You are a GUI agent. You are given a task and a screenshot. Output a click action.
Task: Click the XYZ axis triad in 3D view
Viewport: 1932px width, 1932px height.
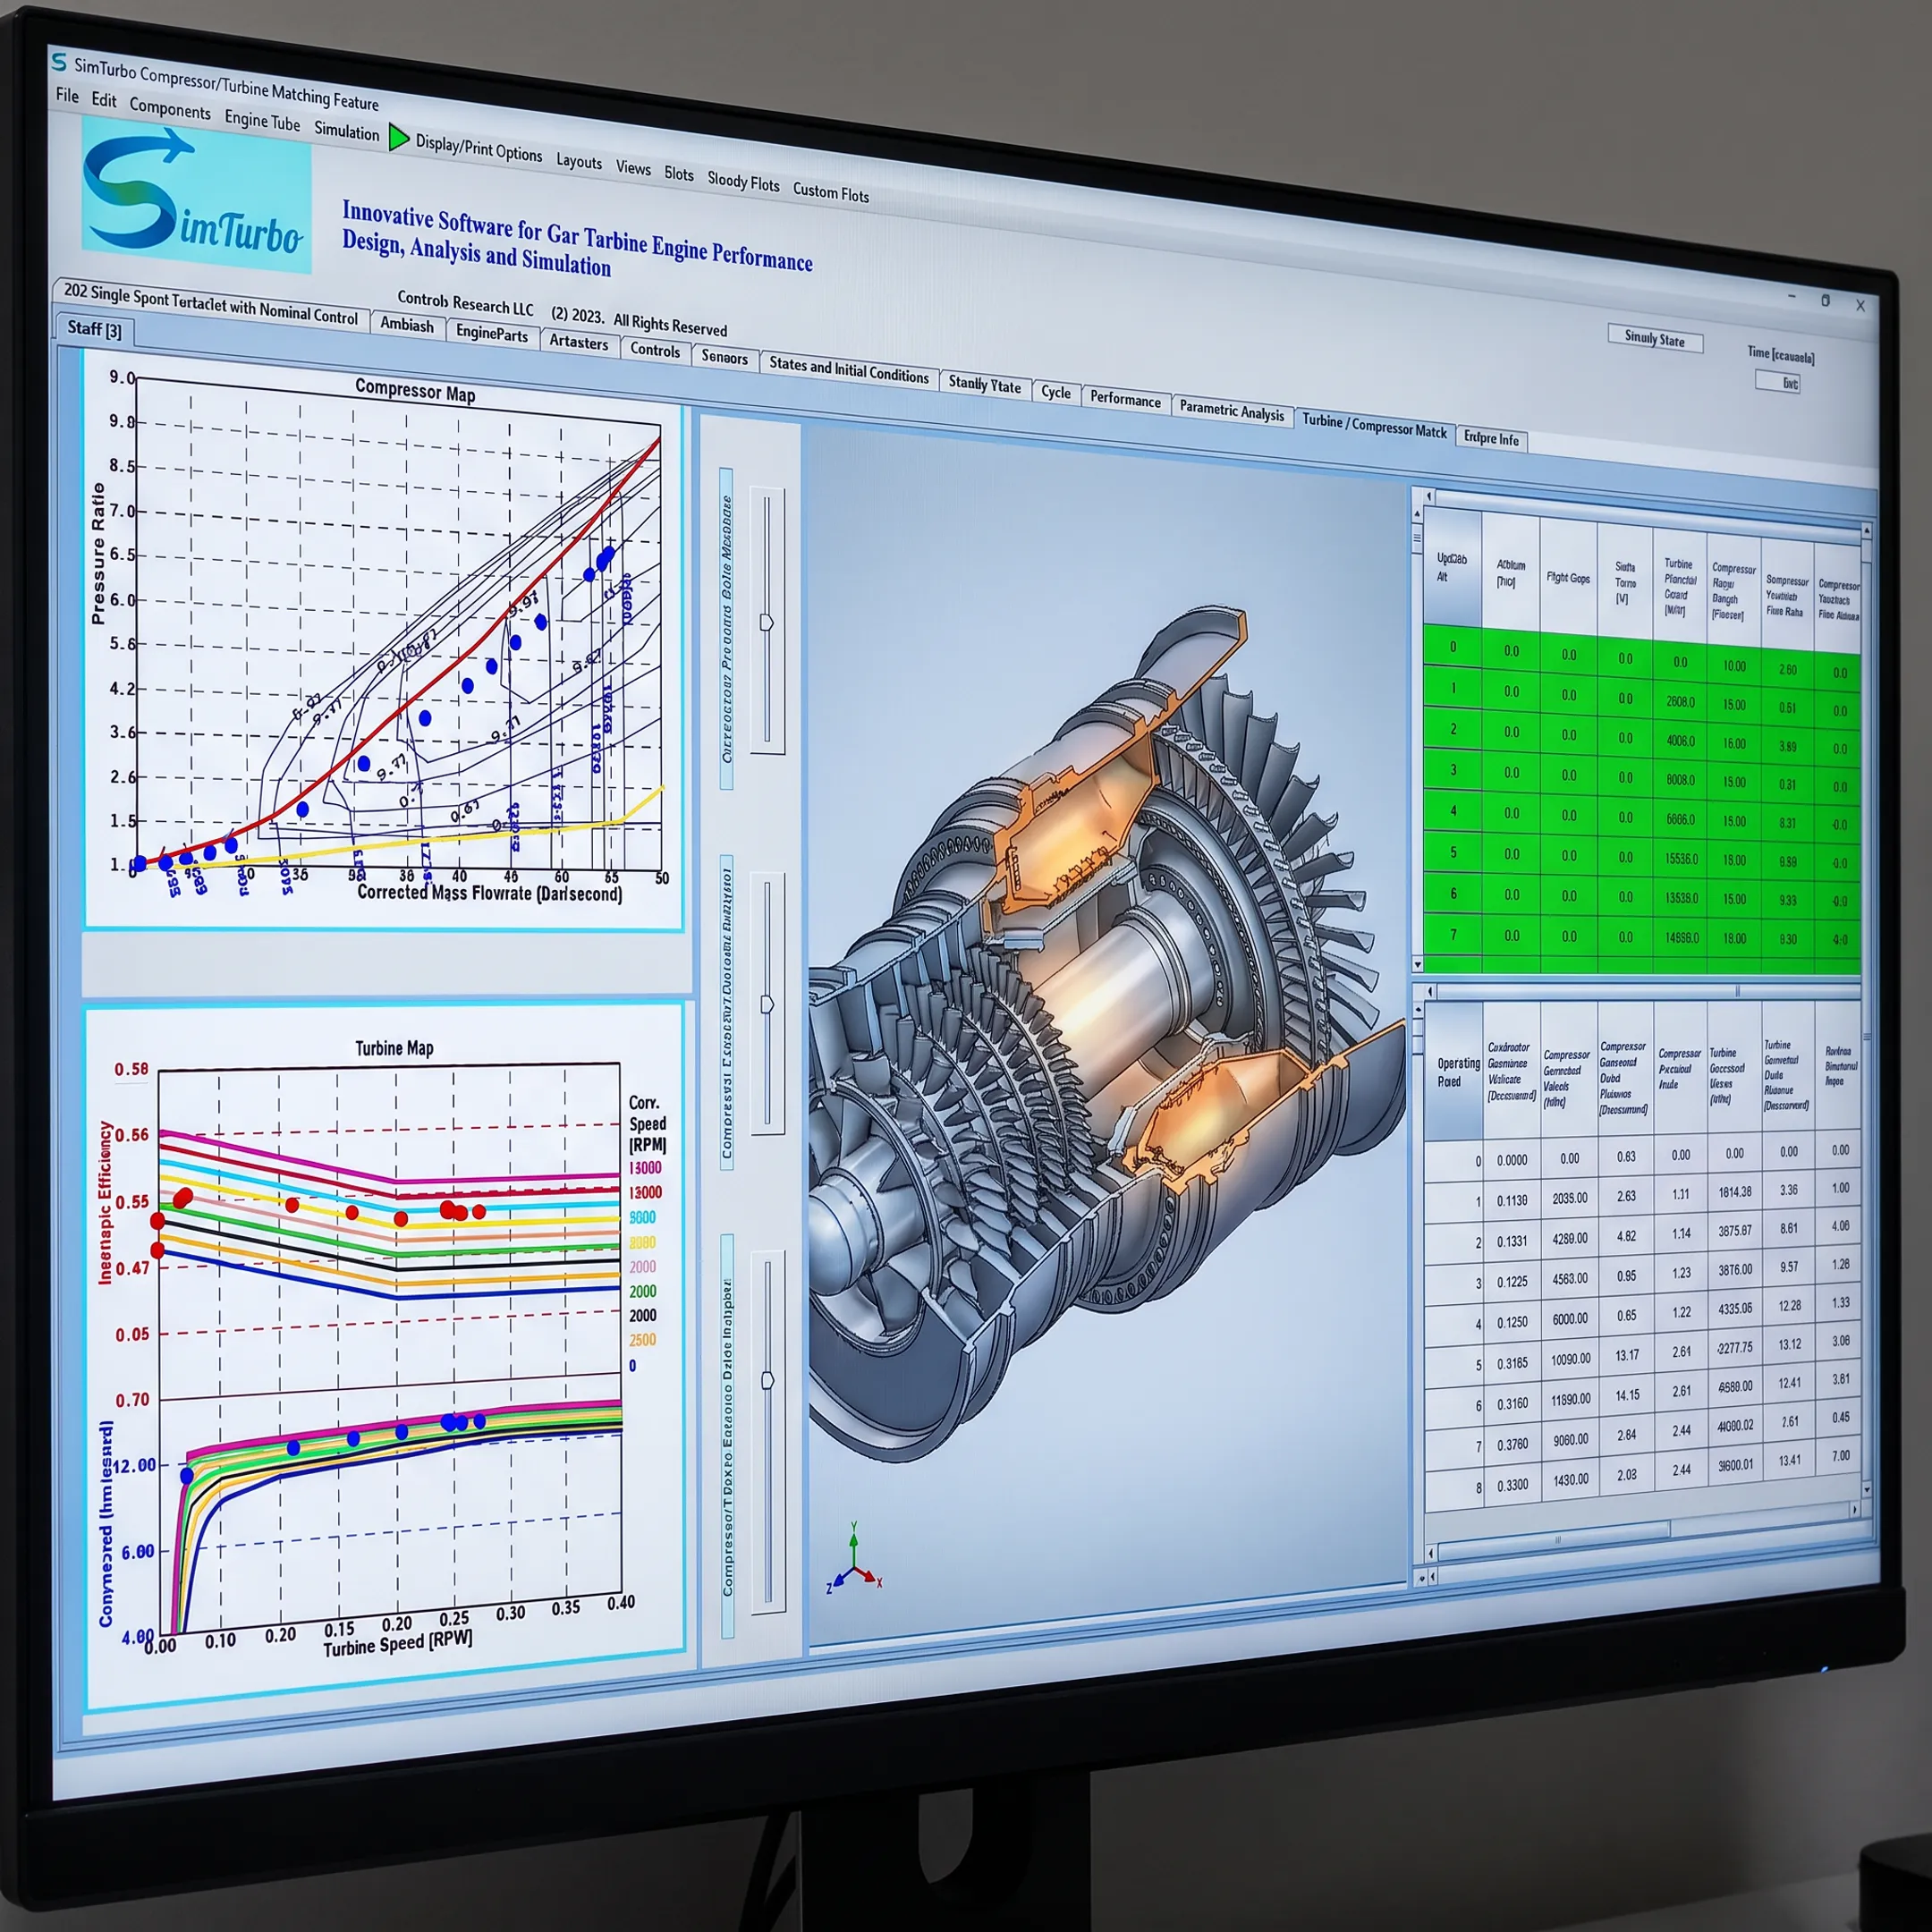[853, 1560]
